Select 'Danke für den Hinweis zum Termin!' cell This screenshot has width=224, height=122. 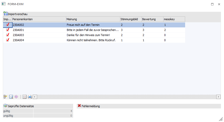click(93, 35)
